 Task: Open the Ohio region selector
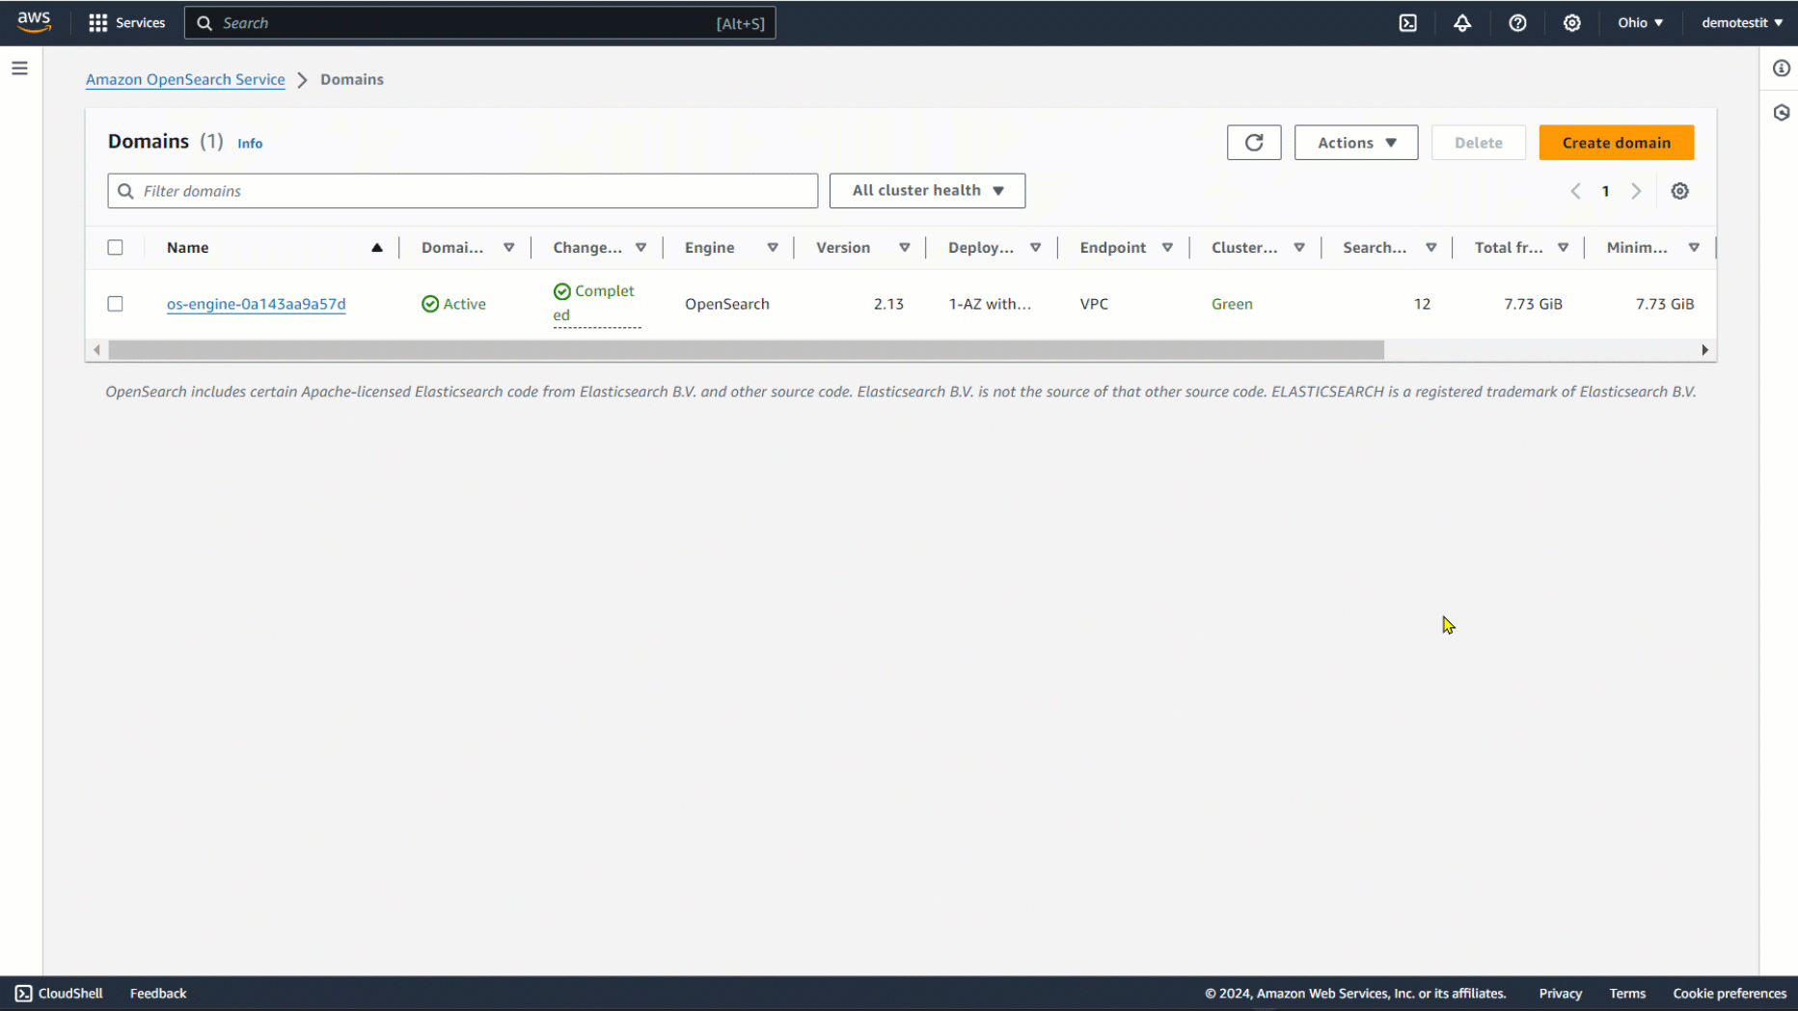pos(1640,23)
